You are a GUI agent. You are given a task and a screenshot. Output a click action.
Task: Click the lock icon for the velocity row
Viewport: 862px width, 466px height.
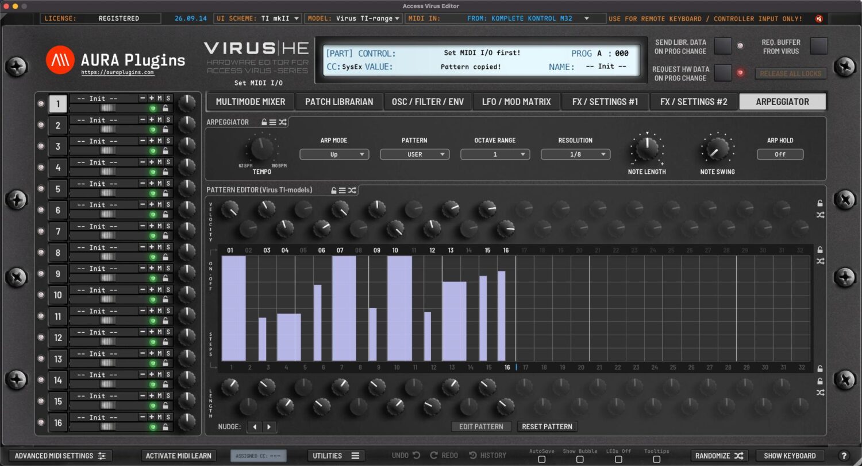click(x=820, y=203)
